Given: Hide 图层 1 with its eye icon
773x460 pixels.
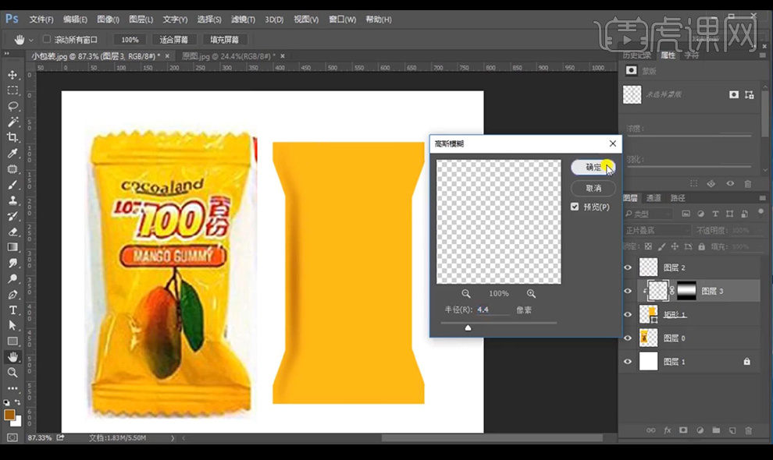Looking at the screenshot, I should [628, 362].
